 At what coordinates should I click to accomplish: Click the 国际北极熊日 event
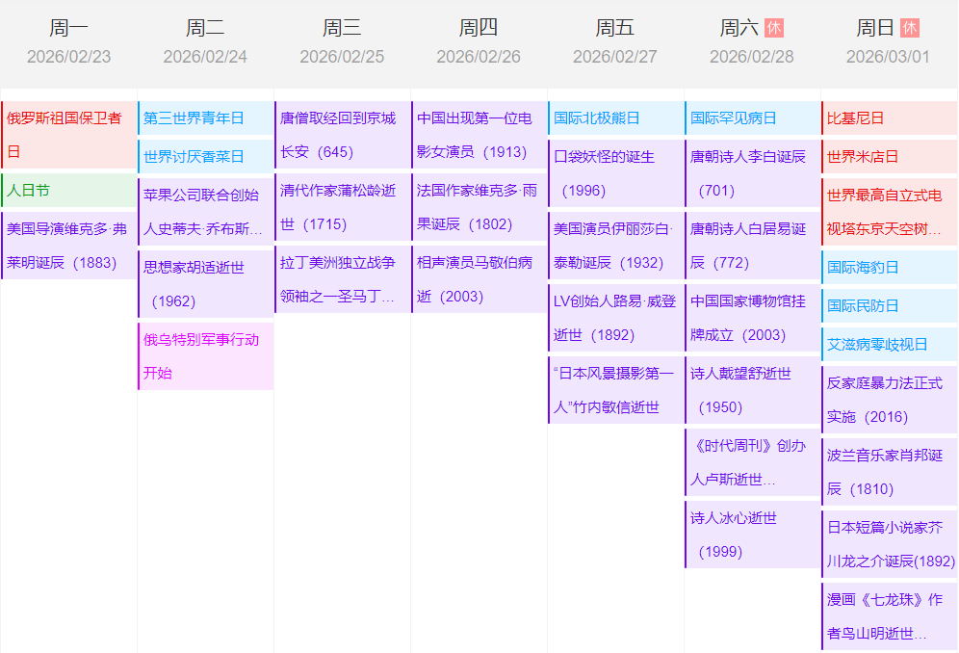[x=615, y=118]
